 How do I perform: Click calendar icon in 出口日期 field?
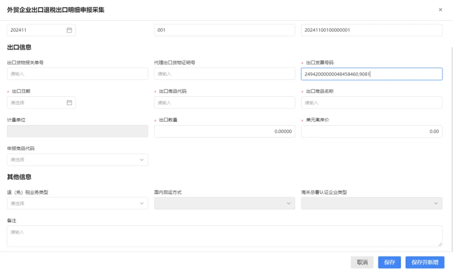pyautogui.click(x=69, y=103)
